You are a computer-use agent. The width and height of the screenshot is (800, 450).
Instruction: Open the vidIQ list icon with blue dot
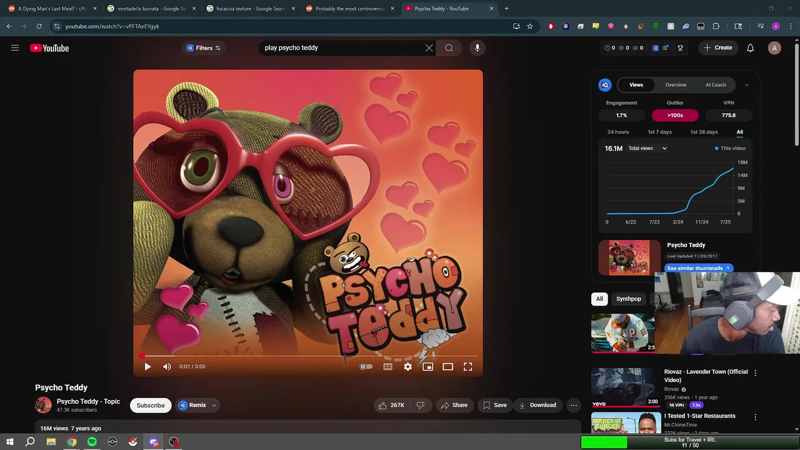tap(666, 48)
